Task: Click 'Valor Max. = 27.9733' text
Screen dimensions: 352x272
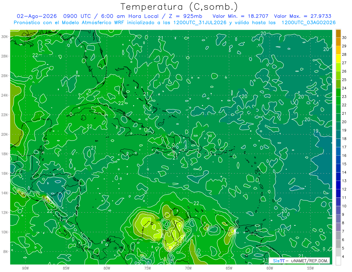Action: click(x=302, y=16)
